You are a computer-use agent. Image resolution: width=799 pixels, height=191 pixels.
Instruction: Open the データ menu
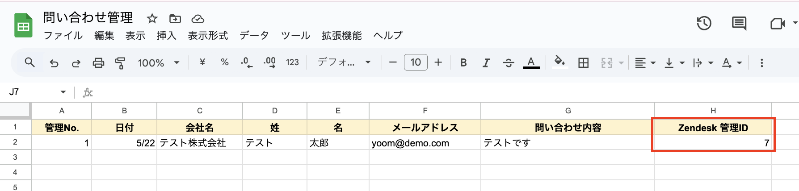(x=254, y=35)
